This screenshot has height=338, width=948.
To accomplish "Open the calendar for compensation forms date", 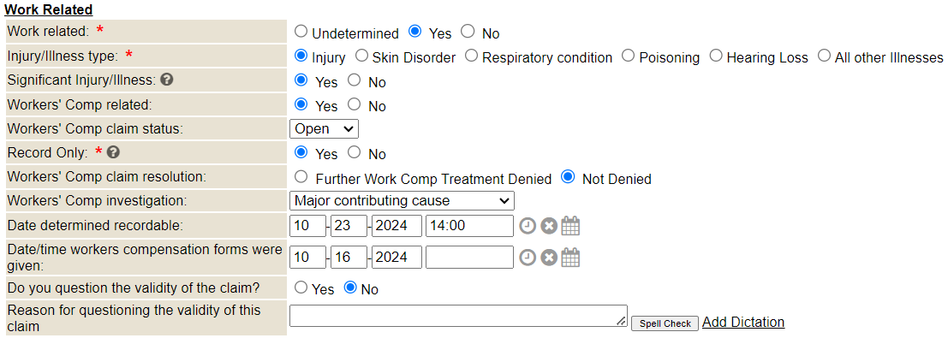I will click(570, 258).
